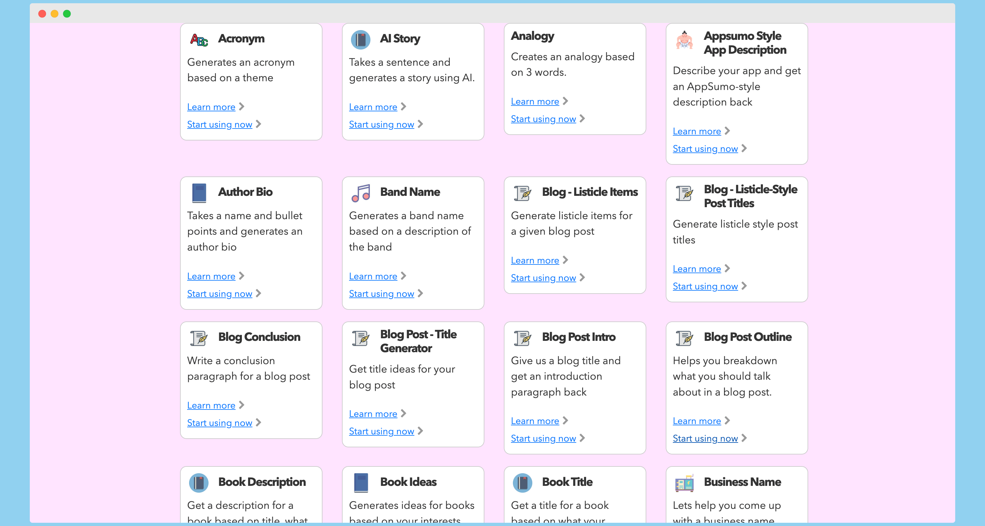Screen dimensions: 985x526
Task: Select the Acronym card heading
Action: point(241,39)
